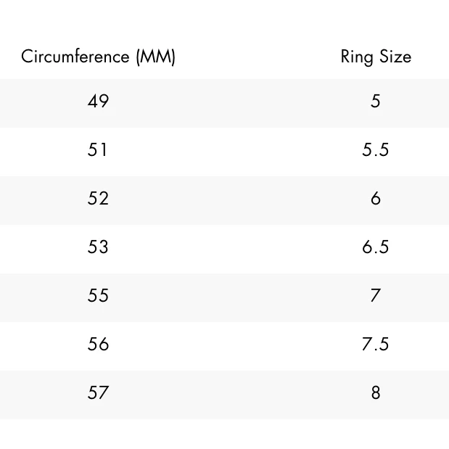Choose ring size 5.5
The image size is (449, 449).
tap(375, 149)
